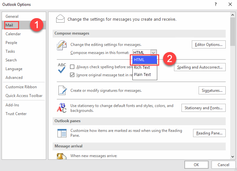Open the Tasks options category
The width and height of the screenshot is (237, 171).
click(24, 51)
